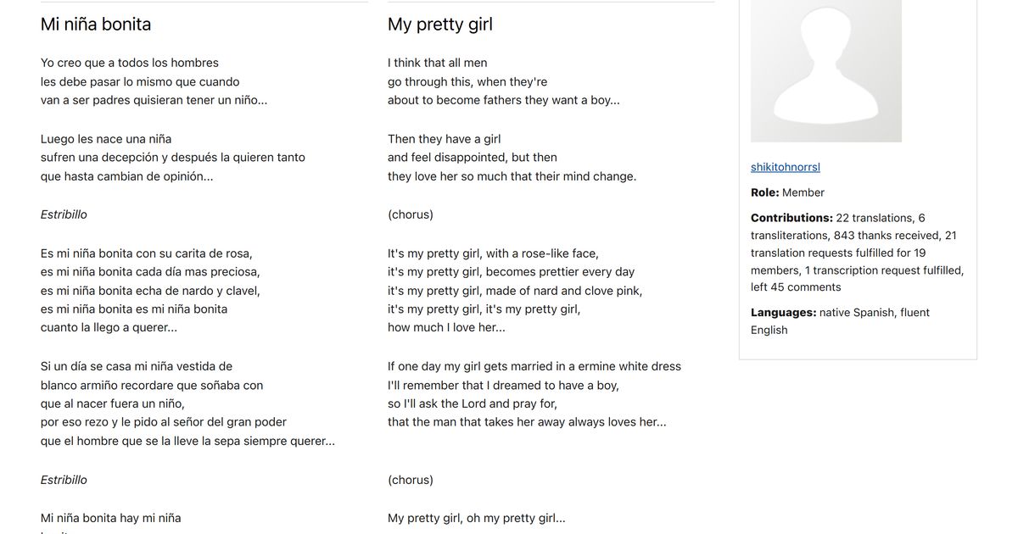Select the line 'Then they have a girl'

pos(445,139)
